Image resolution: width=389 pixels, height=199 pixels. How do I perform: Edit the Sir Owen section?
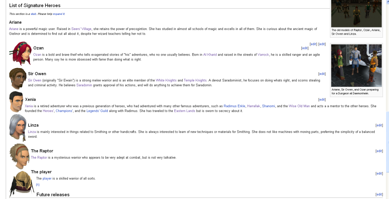pos(322,74)
